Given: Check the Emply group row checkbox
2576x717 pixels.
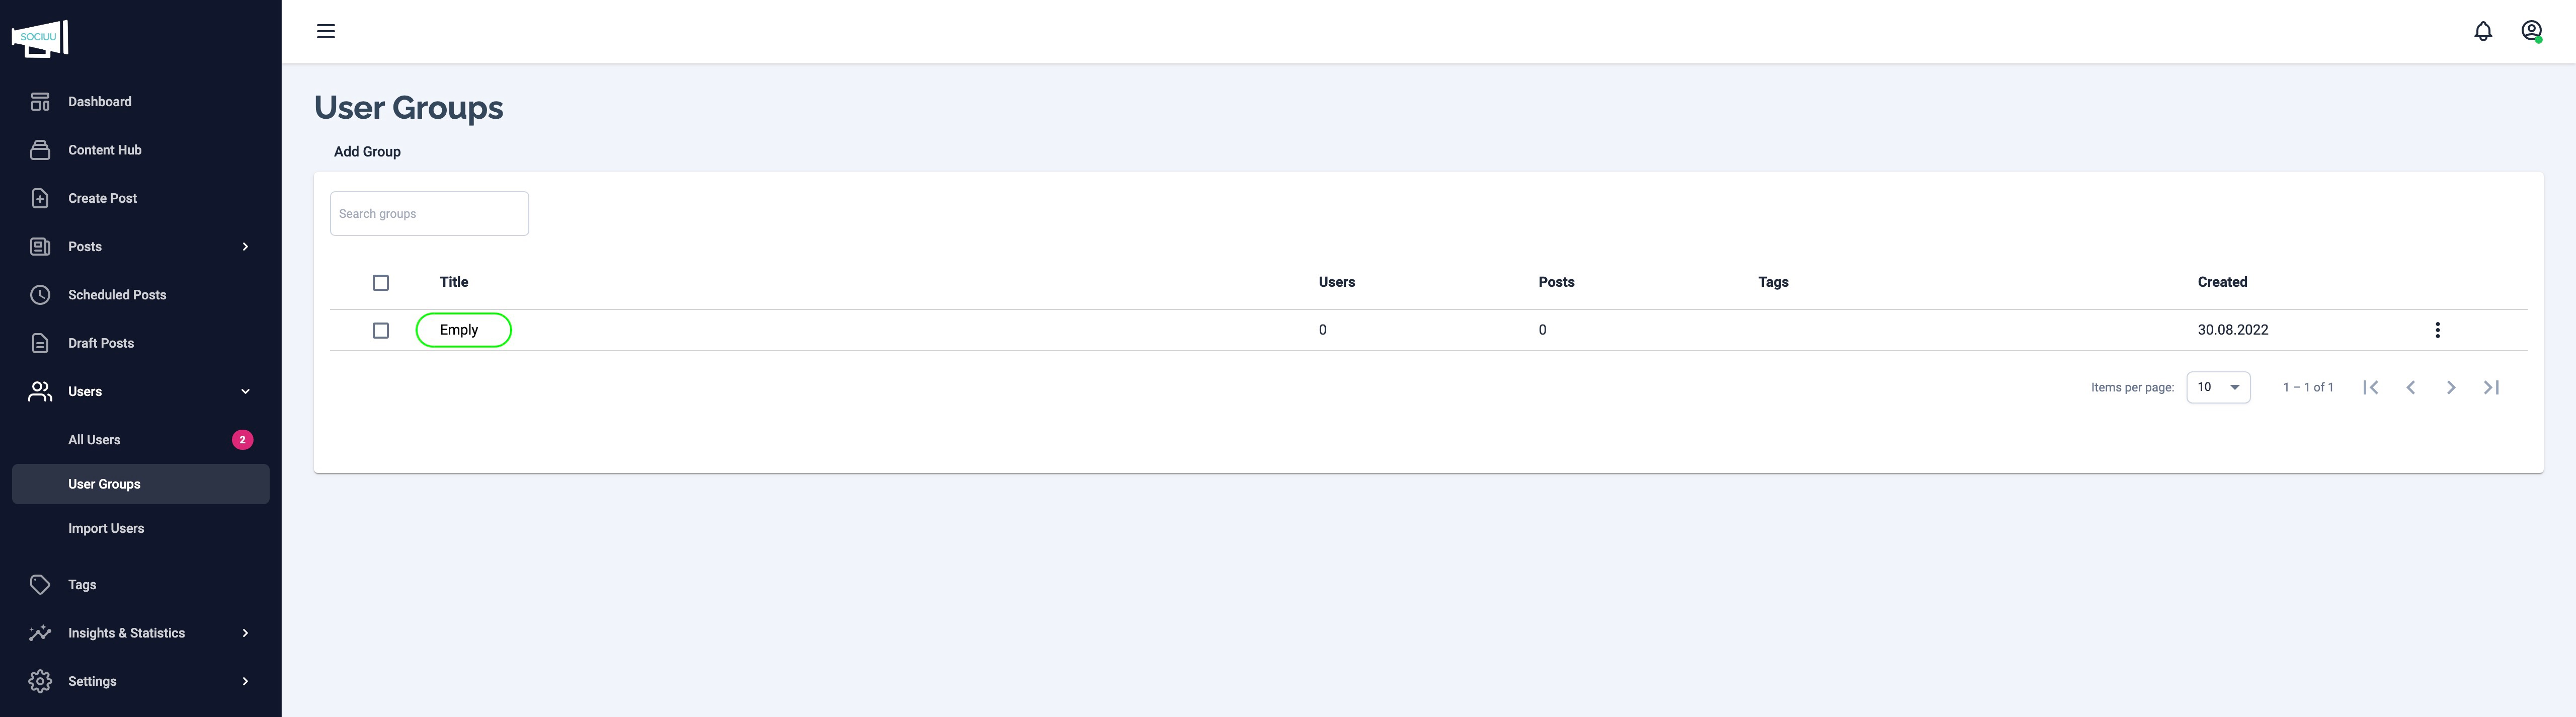Looking at the screenshot, I should 381,330.
